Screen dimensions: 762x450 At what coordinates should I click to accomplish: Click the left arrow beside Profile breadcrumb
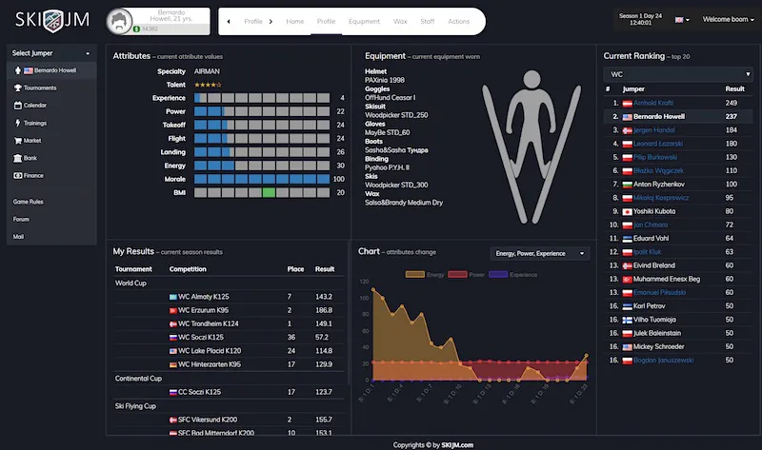(x=229, y=21)
